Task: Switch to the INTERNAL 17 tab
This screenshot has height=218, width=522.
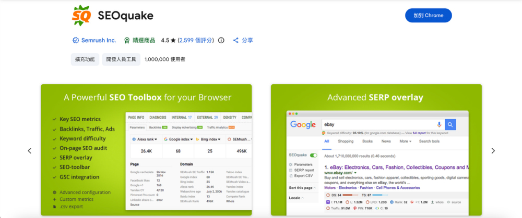Action: click(x=182, y=118)
